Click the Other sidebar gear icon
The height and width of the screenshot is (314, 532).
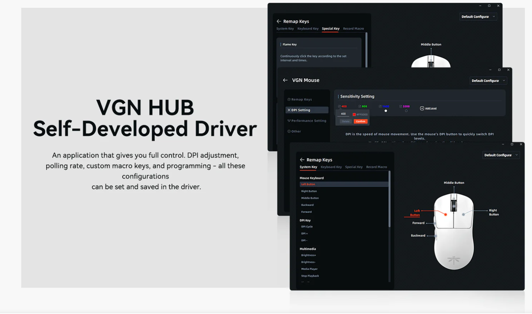point(289,131)
